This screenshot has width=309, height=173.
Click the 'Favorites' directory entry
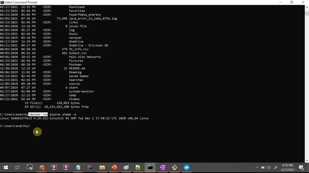click(77, 11)
